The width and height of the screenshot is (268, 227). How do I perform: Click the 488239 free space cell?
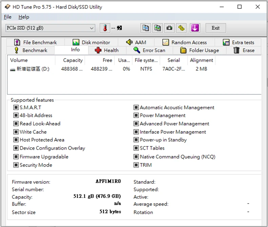(x=102, y=69)
